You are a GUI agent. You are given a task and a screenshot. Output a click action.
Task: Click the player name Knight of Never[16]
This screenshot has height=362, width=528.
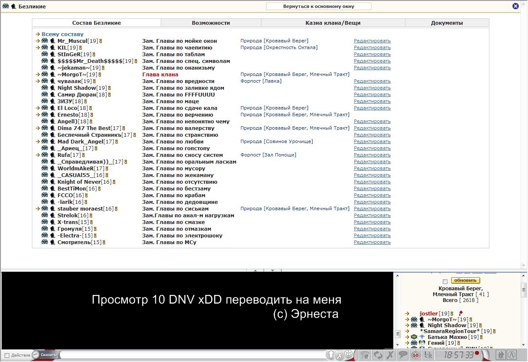click(x=84, y=182)
